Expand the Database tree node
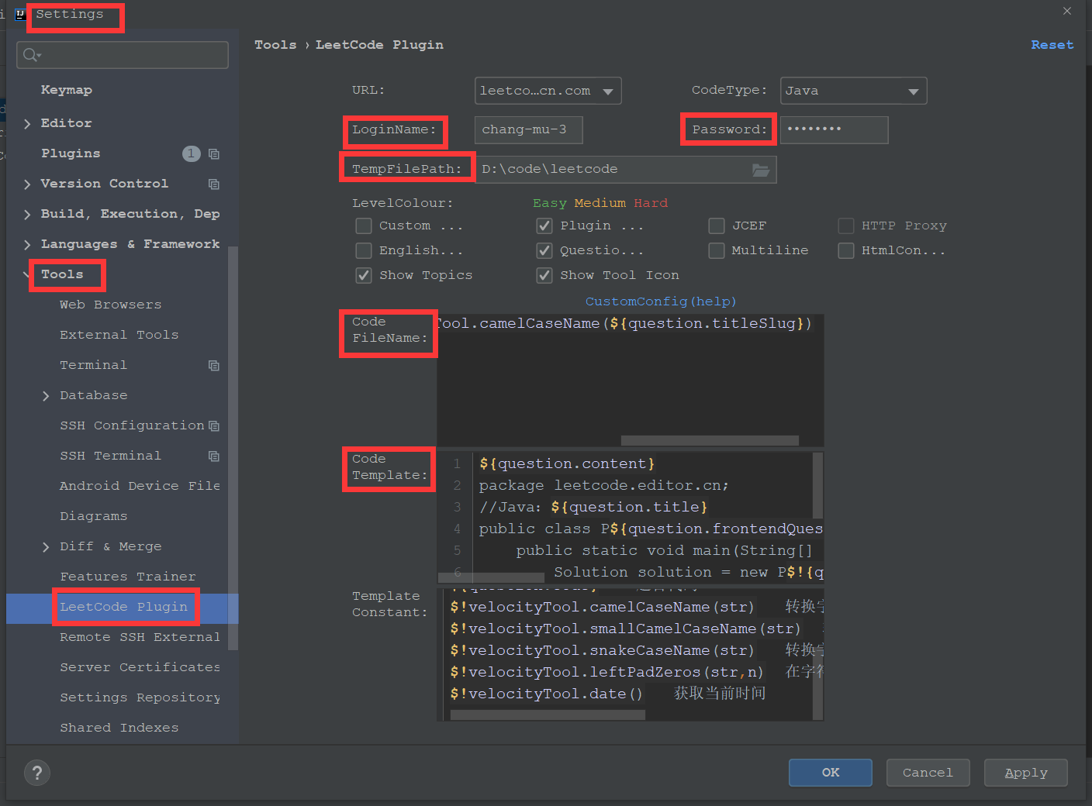The width and height of the screenshot is (1092, 806). pyautogui.click(x=47, y=395)
